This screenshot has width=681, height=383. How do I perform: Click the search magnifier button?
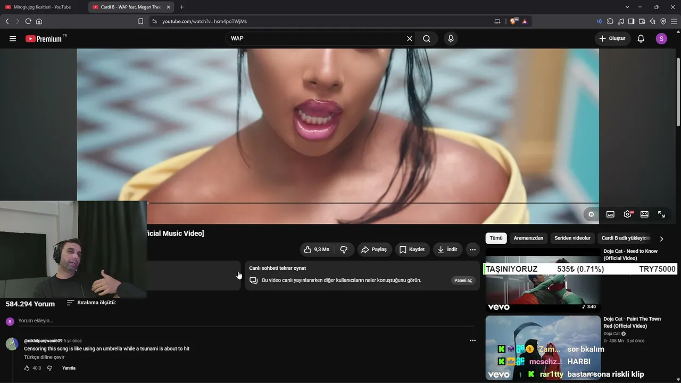[427, 39]
